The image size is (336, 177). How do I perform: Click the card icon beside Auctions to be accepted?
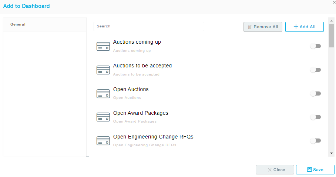[103, 70]
